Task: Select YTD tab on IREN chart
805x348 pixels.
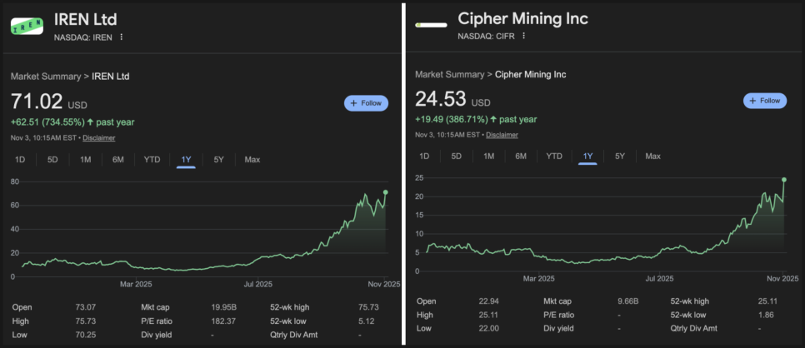Action: tap(152, 159)
